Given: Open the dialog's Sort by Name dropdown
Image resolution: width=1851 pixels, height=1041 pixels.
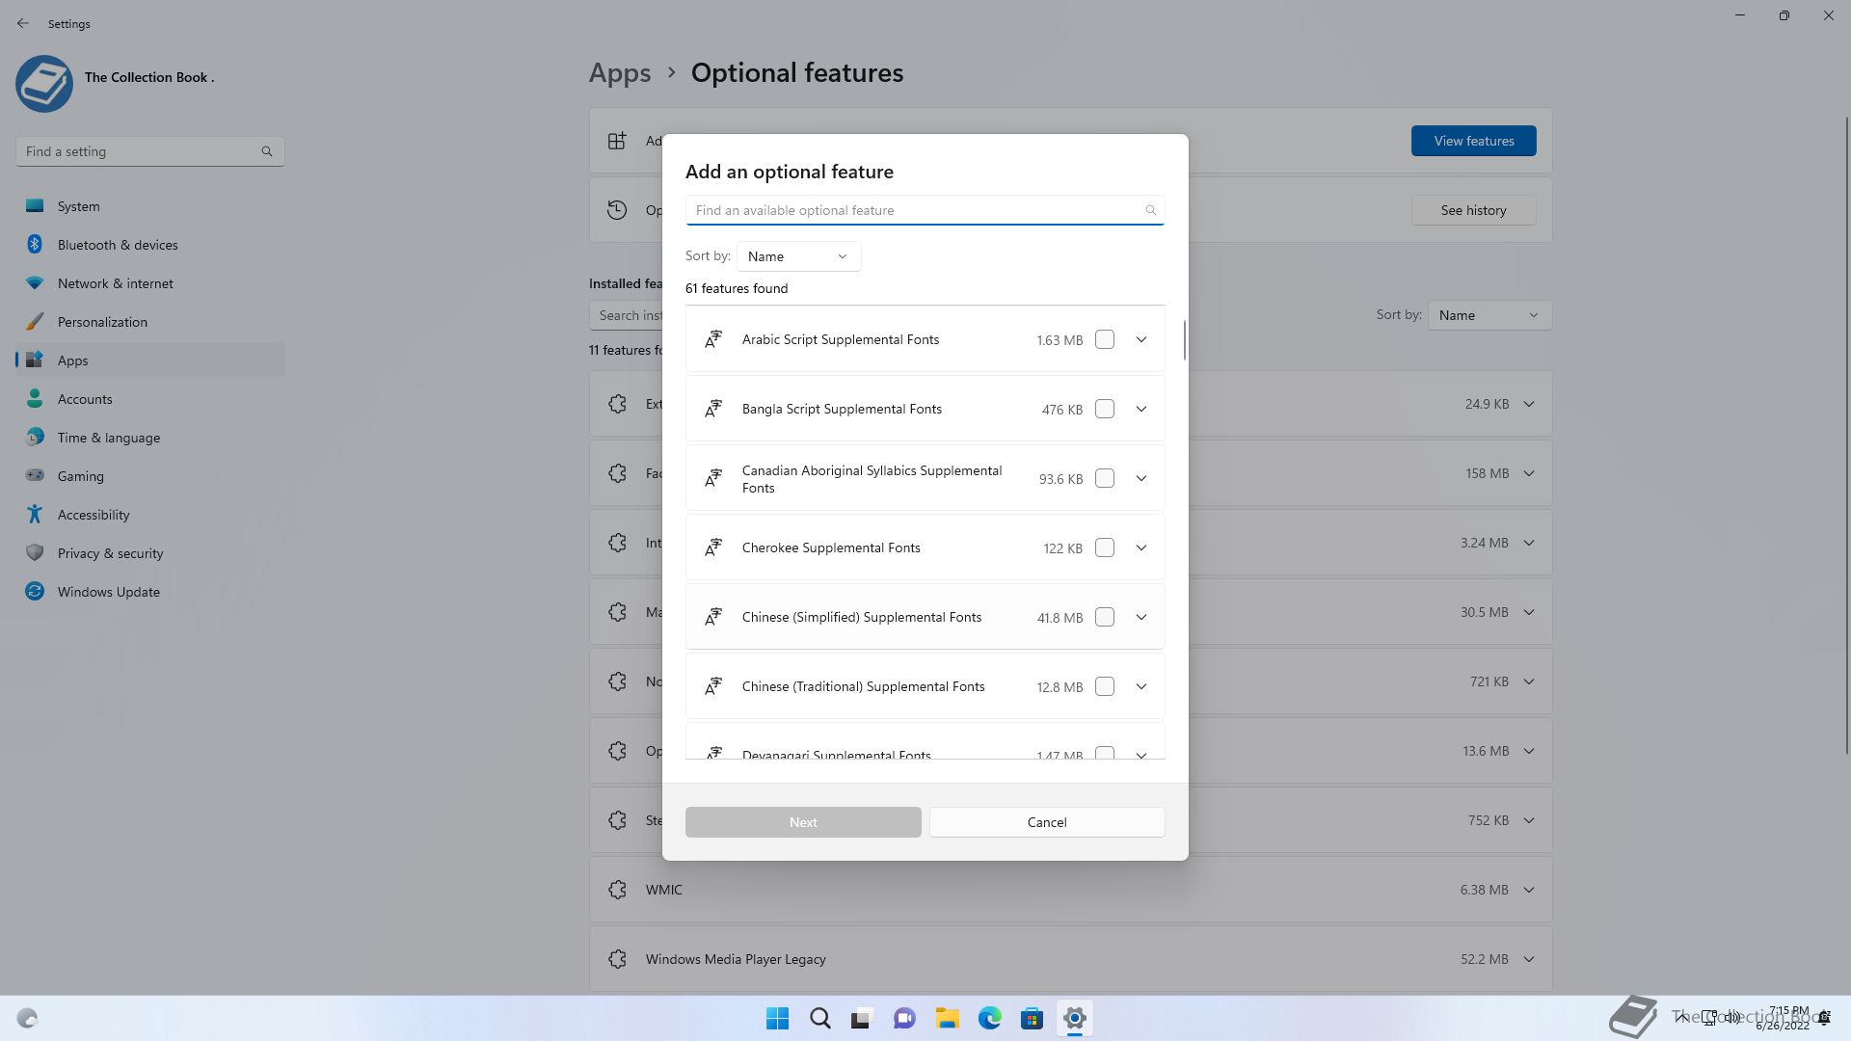Looking at the screenshot, I should point(798,256).
